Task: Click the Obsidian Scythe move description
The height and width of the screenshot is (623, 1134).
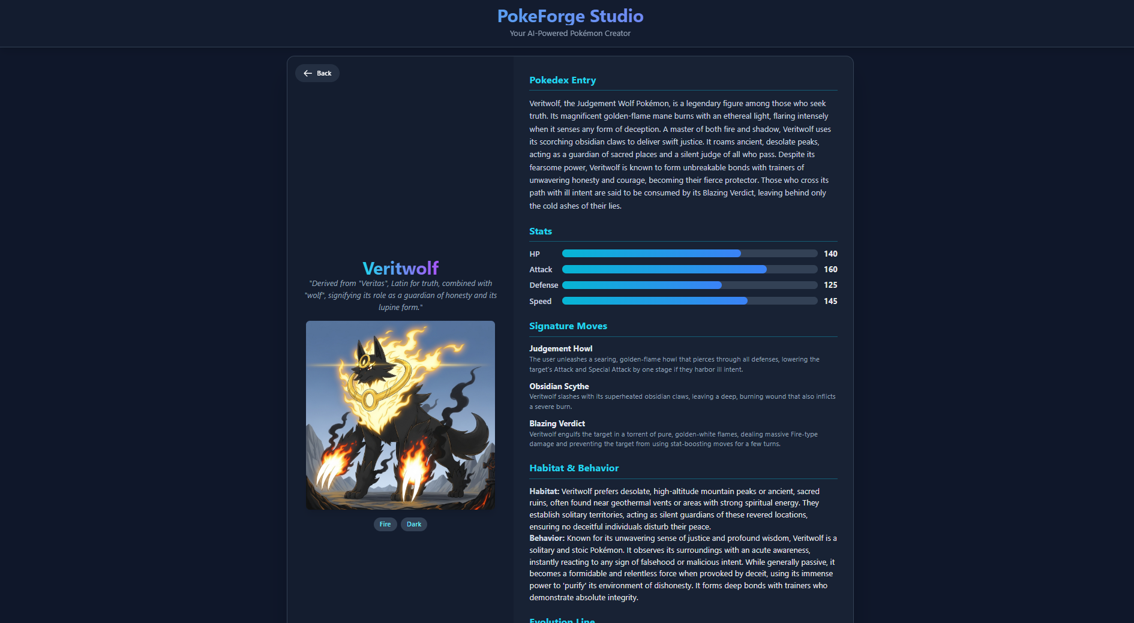Action: tap(682, 401)
